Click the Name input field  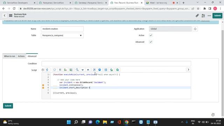pos(62,29)
